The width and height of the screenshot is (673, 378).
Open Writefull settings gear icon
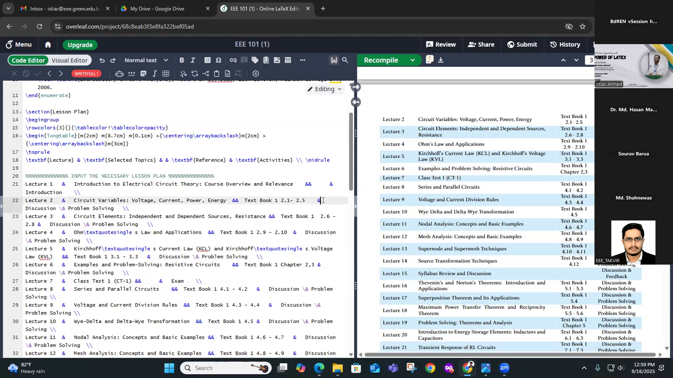point(256,73)
